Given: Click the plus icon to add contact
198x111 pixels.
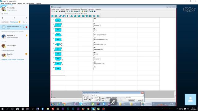Looking at the screenshot, I should coord(26,18).
